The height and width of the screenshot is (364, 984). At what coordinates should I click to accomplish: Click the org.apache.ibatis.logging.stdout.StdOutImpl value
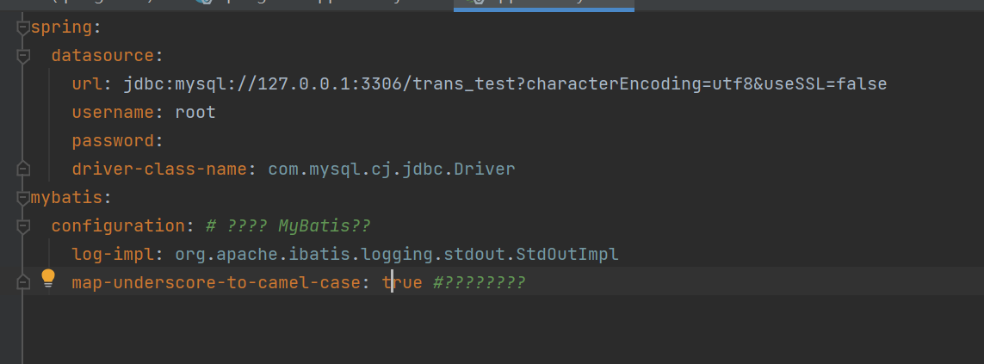397,254
